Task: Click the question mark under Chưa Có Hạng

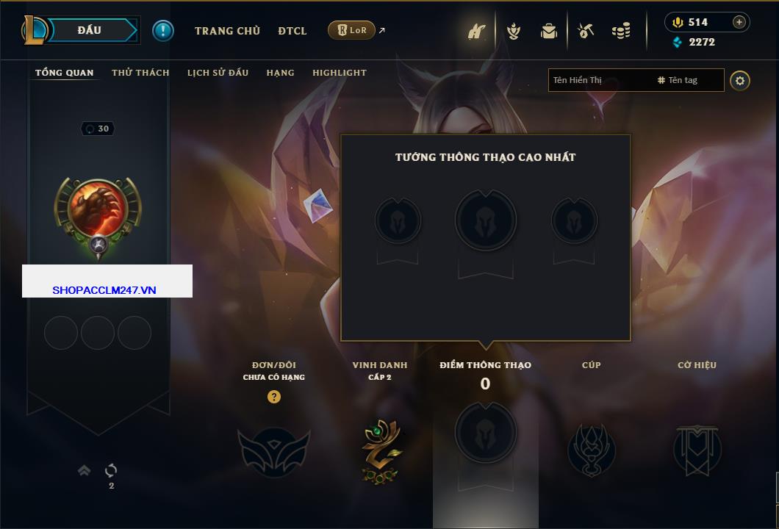Action: point(273,396)
